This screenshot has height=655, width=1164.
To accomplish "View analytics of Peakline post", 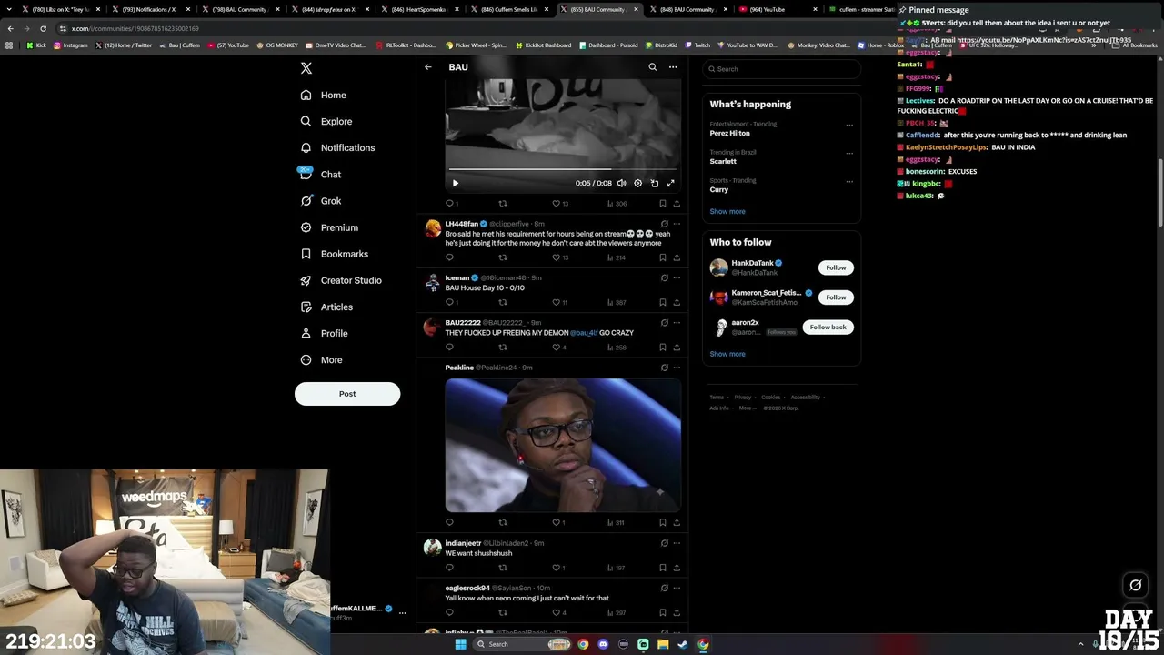I will click(x=615, y=522).
